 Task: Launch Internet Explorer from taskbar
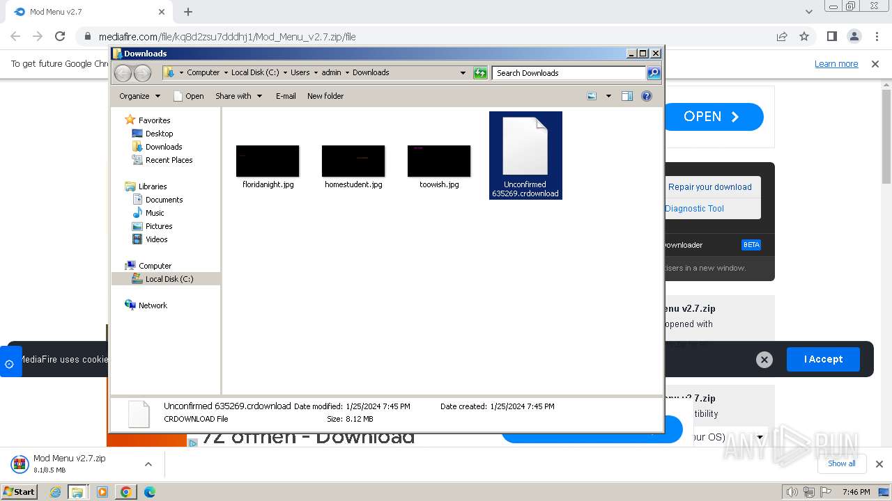point(55,492)
